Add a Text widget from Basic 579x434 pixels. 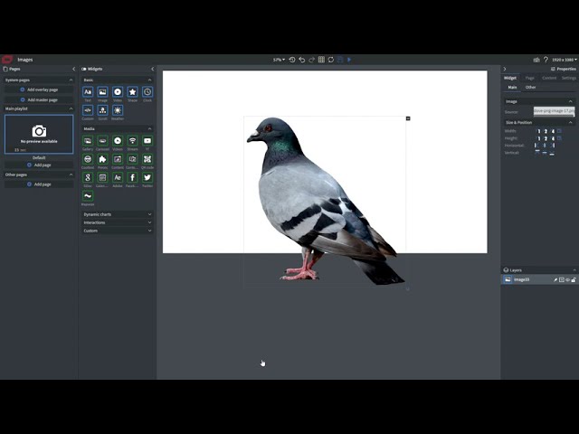[x=88, y=92]
